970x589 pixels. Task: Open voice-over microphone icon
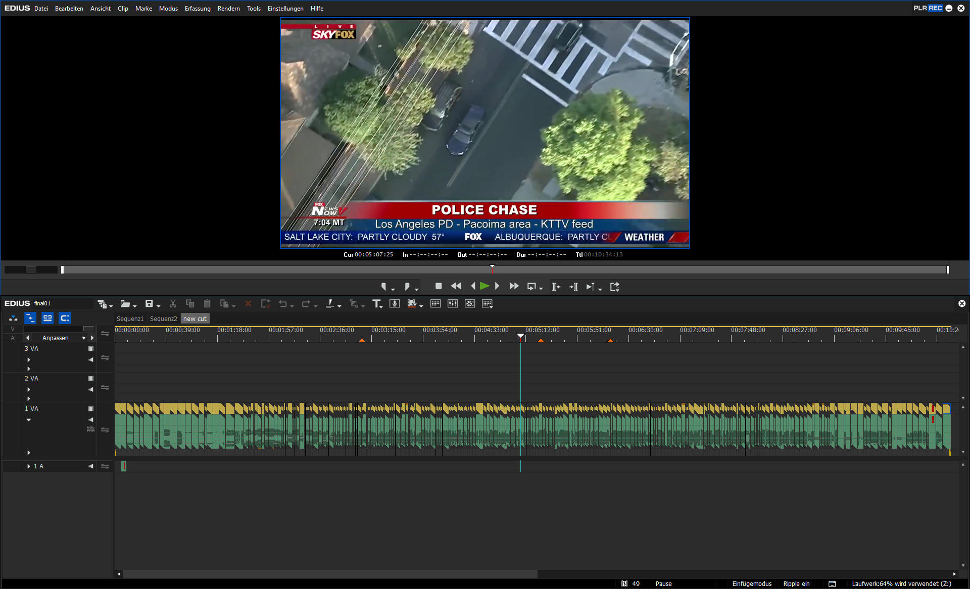[395, 303]
